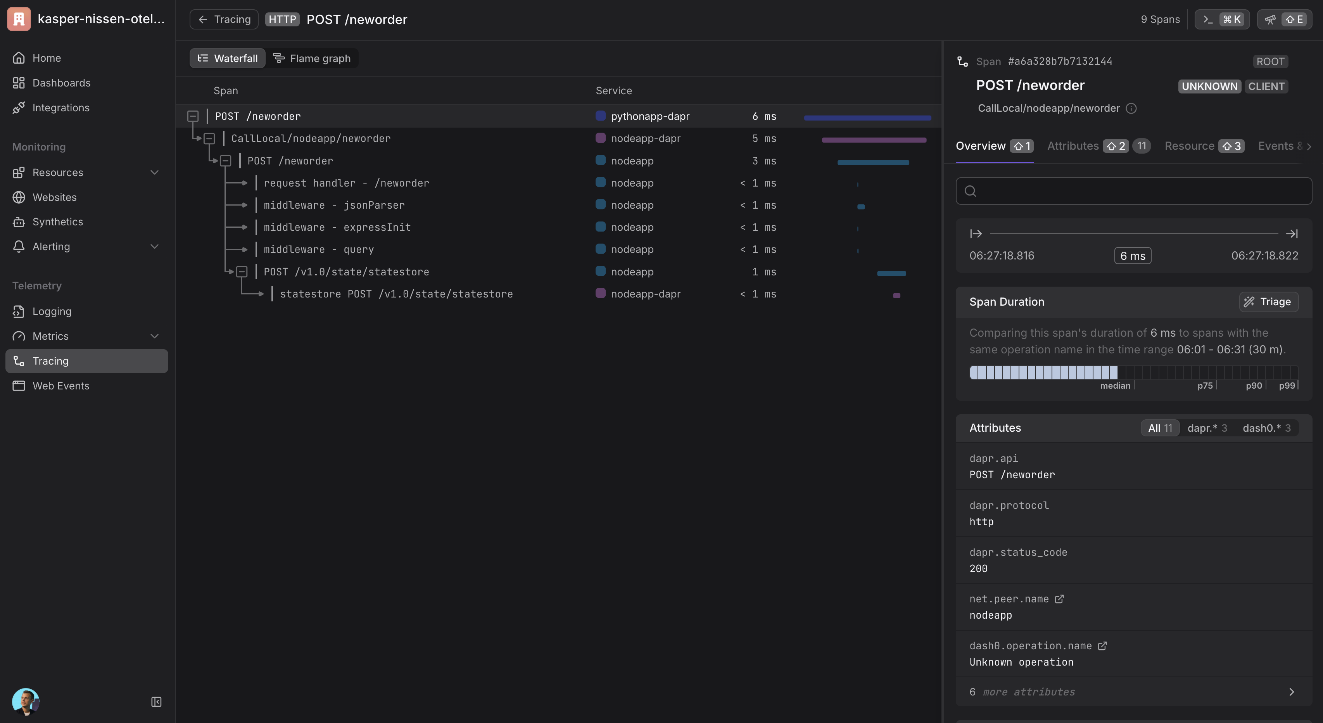Collapse the sidebar panel icon

pos(156,702)
